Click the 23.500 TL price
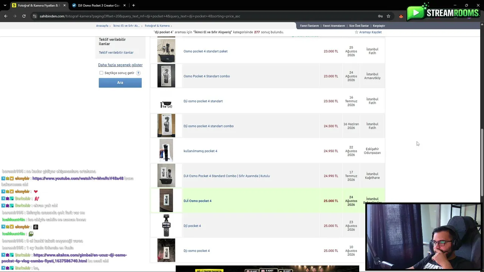 pyautogui.click(x=331, y=101)
